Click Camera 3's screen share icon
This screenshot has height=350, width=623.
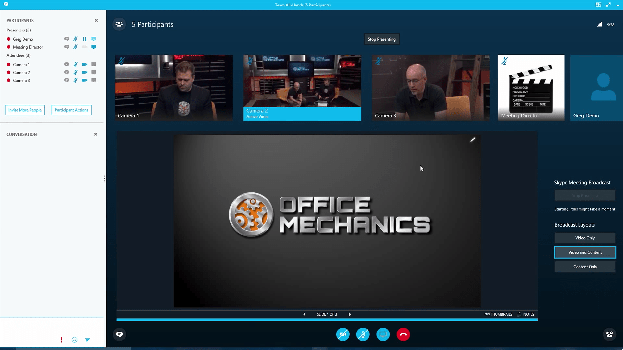(x=93, y=80)
